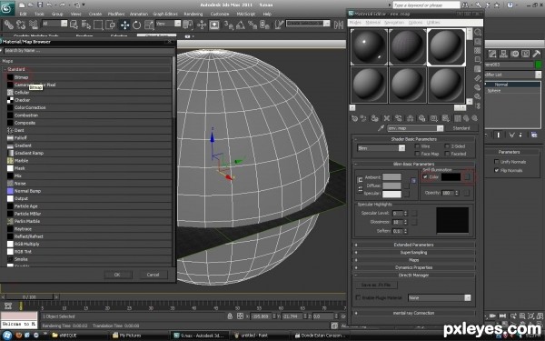This screenshot has width=545, height=341.
Task: Open the Modifiers menu
Action: [x=116, y=14]
